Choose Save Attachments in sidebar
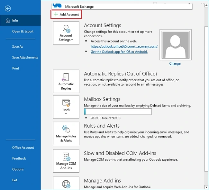209x190 pixels. 25,58
